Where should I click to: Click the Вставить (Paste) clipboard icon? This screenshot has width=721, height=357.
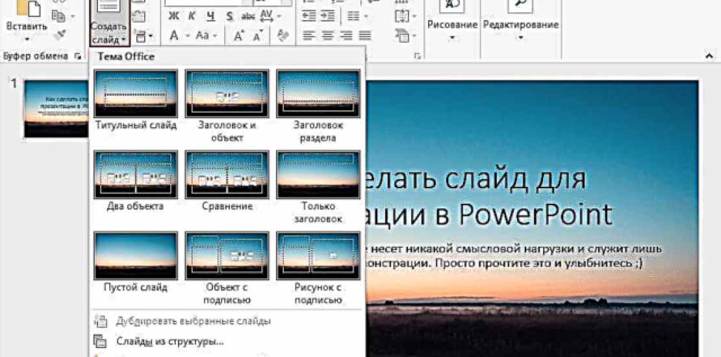26,9
